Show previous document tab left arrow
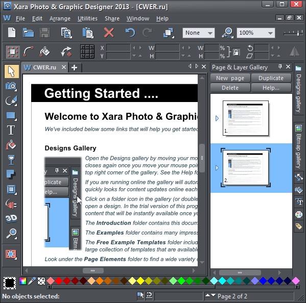 [190, 66]
